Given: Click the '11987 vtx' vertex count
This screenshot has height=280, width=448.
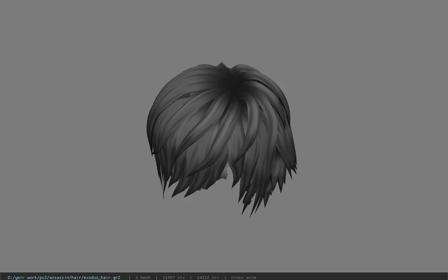Looking at the screenshot, I should [174, 278].
